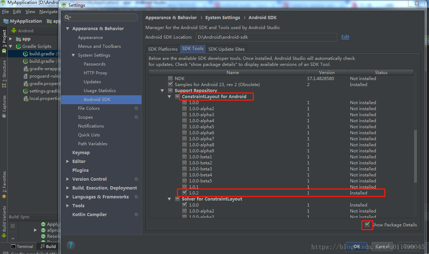The image size is (429, 254).
Task: Click the Terminal console icon
Action: click(13, 247)
